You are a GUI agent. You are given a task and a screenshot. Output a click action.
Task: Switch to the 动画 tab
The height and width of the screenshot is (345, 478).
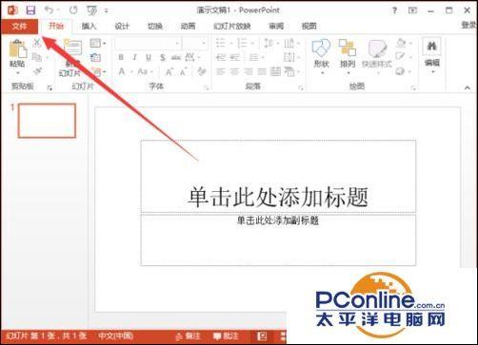[x=188, y=26]
